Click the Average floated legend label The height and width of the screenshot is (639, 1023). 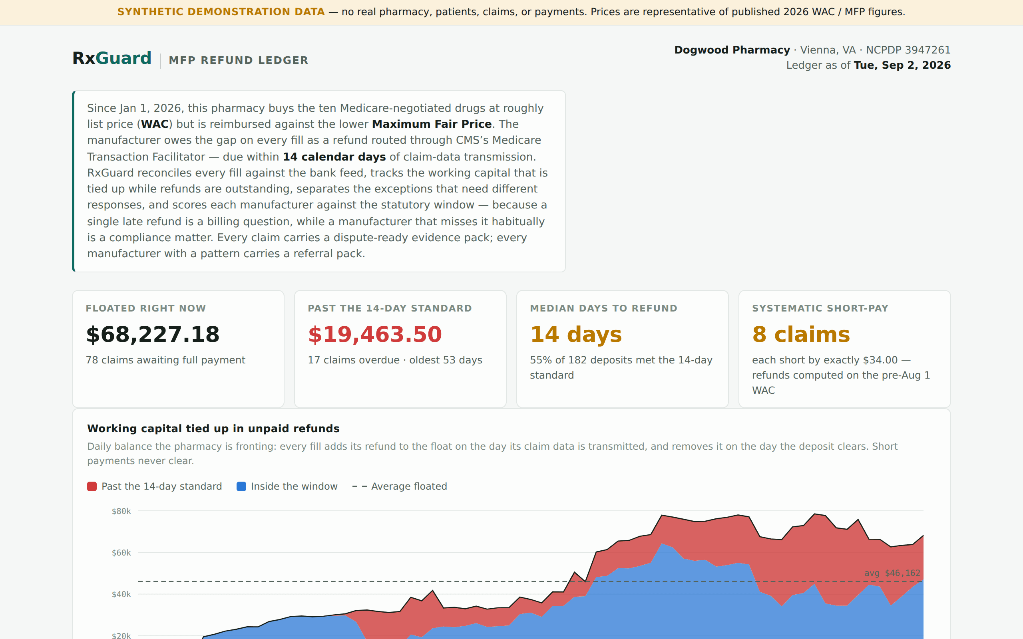[x=409, y=486]
